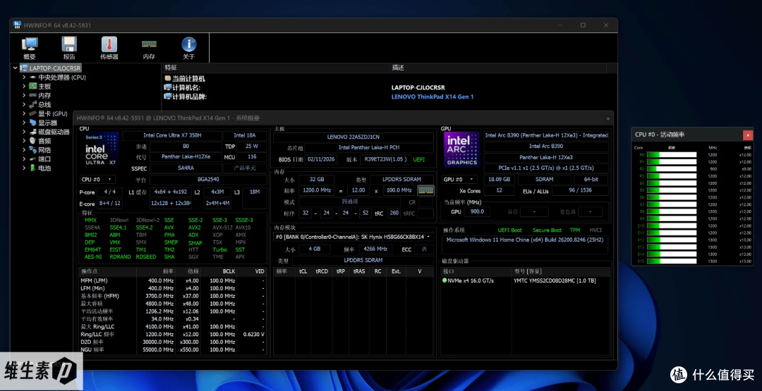The image size is (762, 391).
Task: Open the GPU #0 selector dropdown
Action: point(459,180)
